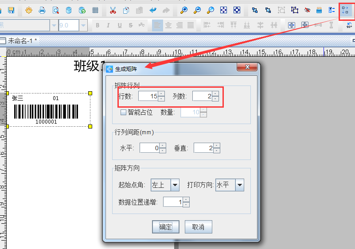Click first overlapping squares layer icon

[255, 10]
